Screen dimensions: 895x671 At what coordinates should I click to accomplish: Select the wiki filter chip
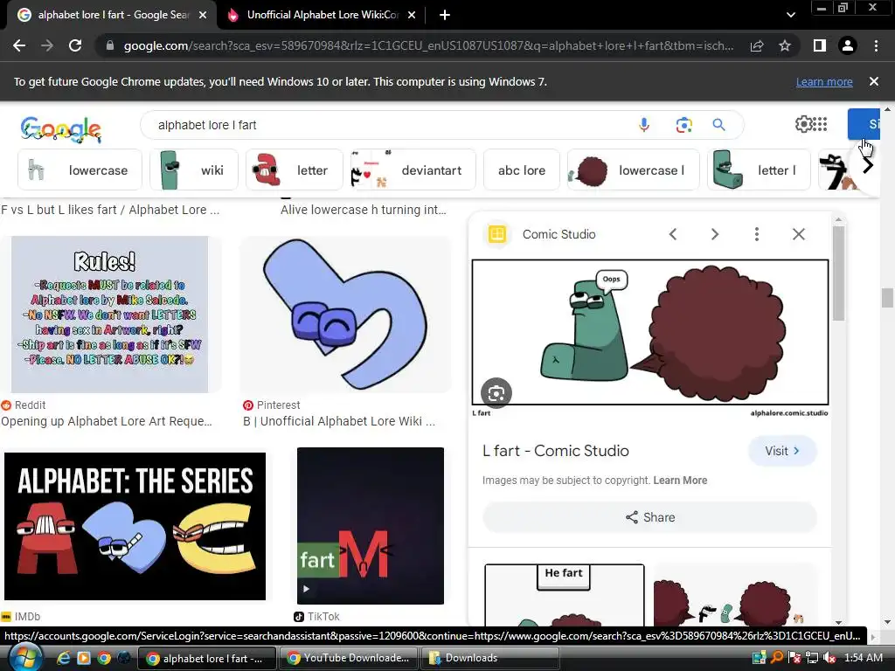194,170
